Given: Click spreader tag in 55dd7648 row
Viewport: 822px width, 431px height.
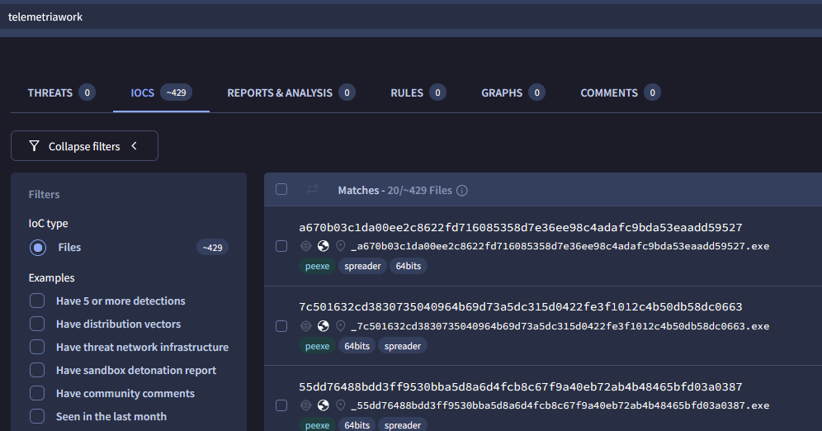Looking at the screenshot, I should click(403, 424).
